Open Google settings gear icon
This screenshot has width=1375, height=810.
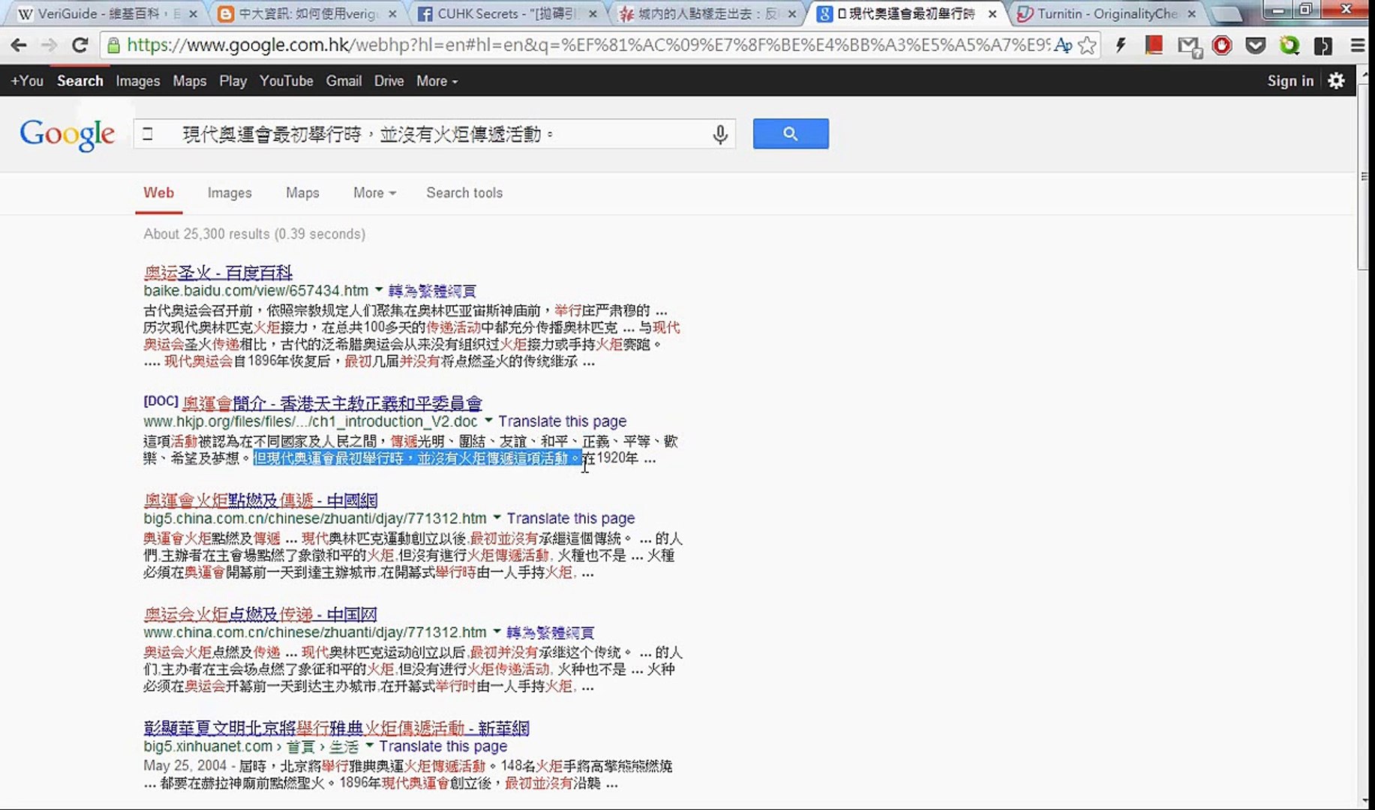(x=1336, y=80)
